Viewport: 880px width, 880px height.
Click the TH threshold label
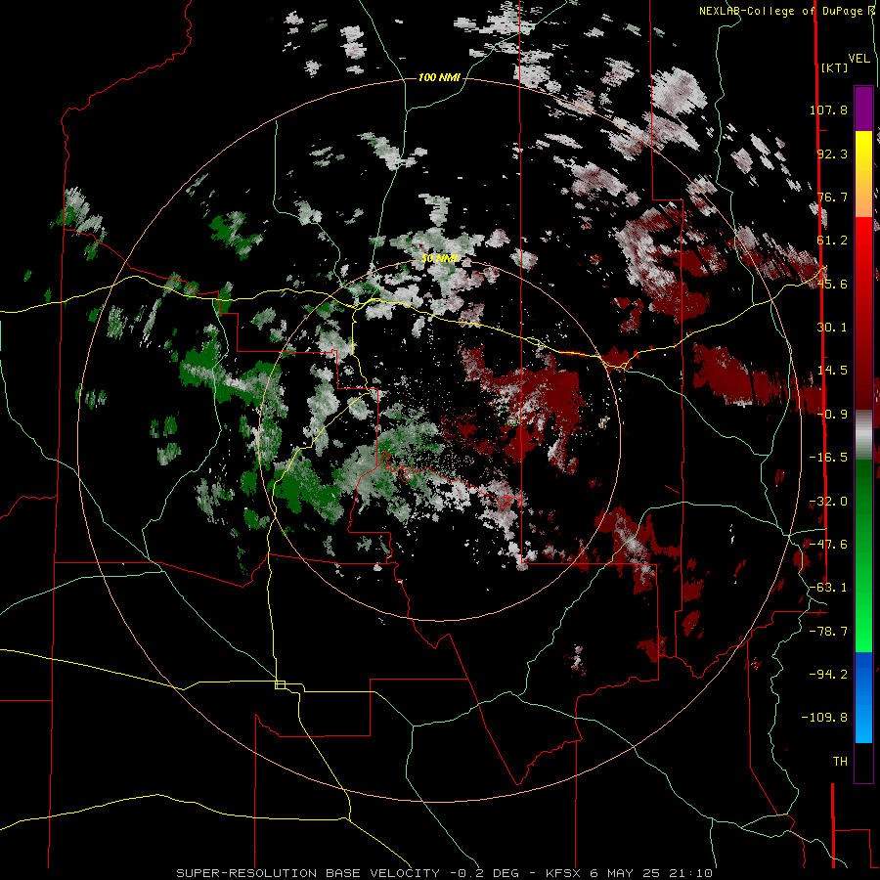840,762
